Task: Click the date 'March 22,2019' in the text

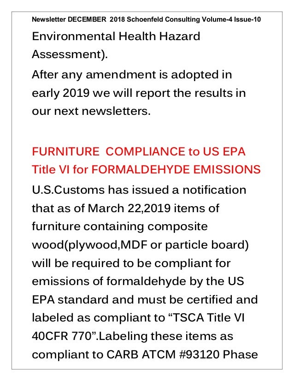Action: click(x=129, y=208)
